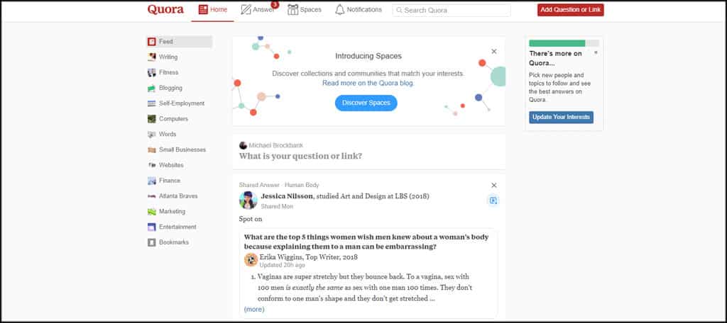
Task: Click the Quora logo
Action: coord(165,10)
